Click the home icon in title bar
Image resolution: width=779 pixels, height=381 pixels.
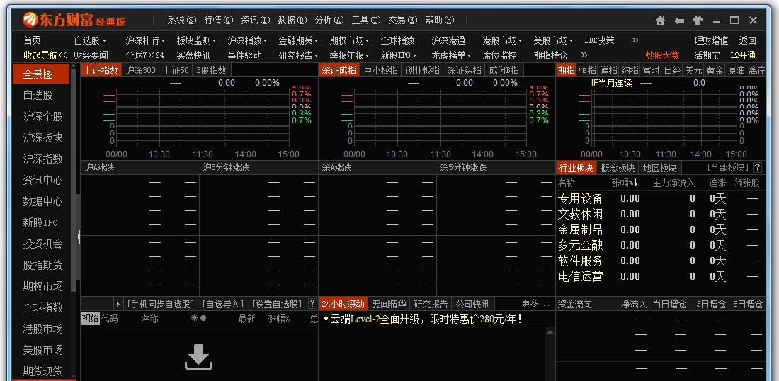[x=660, y=21]
